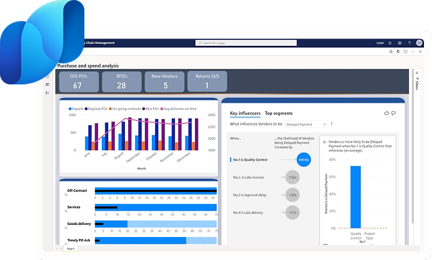Toggle the Misc POs legend item
Image resolution: width=432 pixels, height=260 pixels.
[x=151, y=109]
